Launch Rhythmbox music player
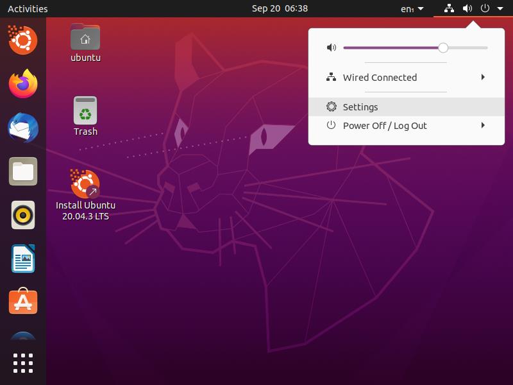513x385 pixels. click(x=23, y=215)
